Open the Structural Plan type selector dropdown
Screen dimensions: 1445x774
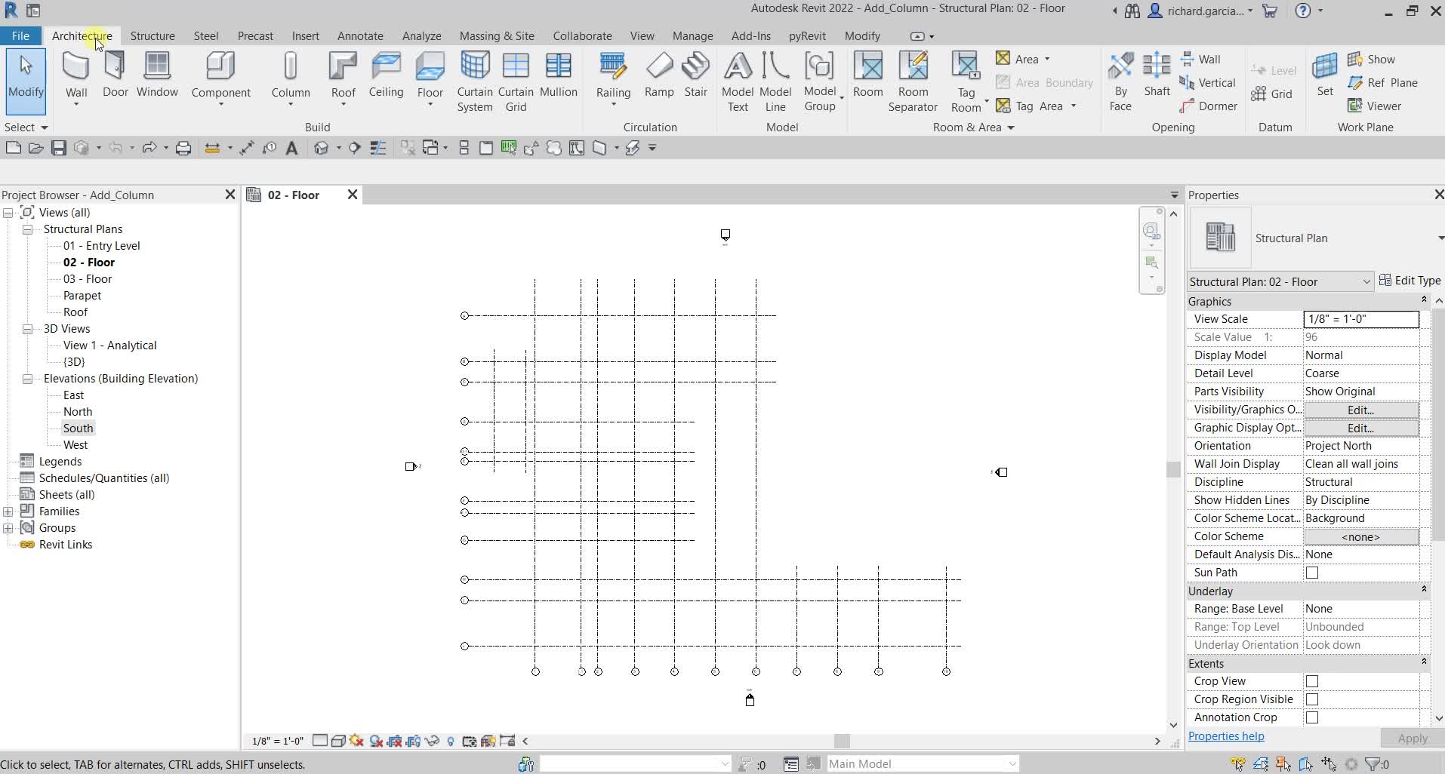pos(1366,281)
